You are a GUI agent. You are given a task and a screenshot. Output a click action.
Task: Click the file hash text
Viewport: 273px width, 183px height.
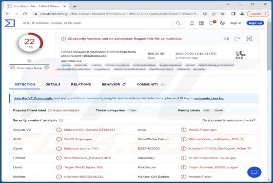coord(98,54)
